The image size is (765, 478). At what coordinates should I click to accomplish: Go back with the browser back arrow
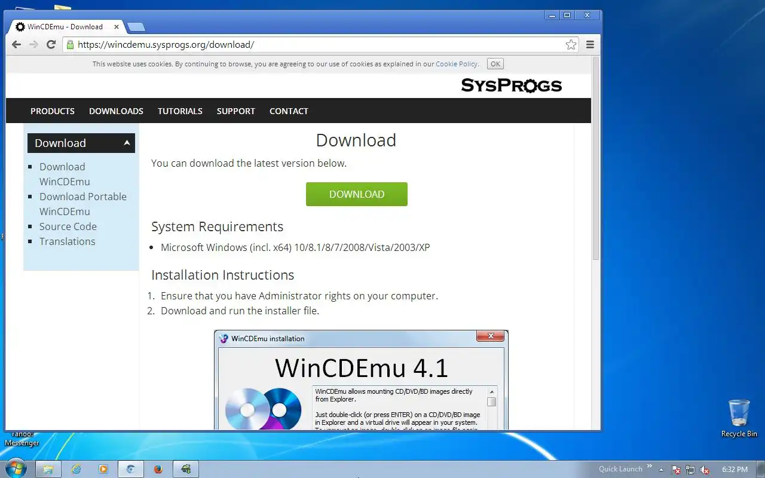(x=16, y=44)
